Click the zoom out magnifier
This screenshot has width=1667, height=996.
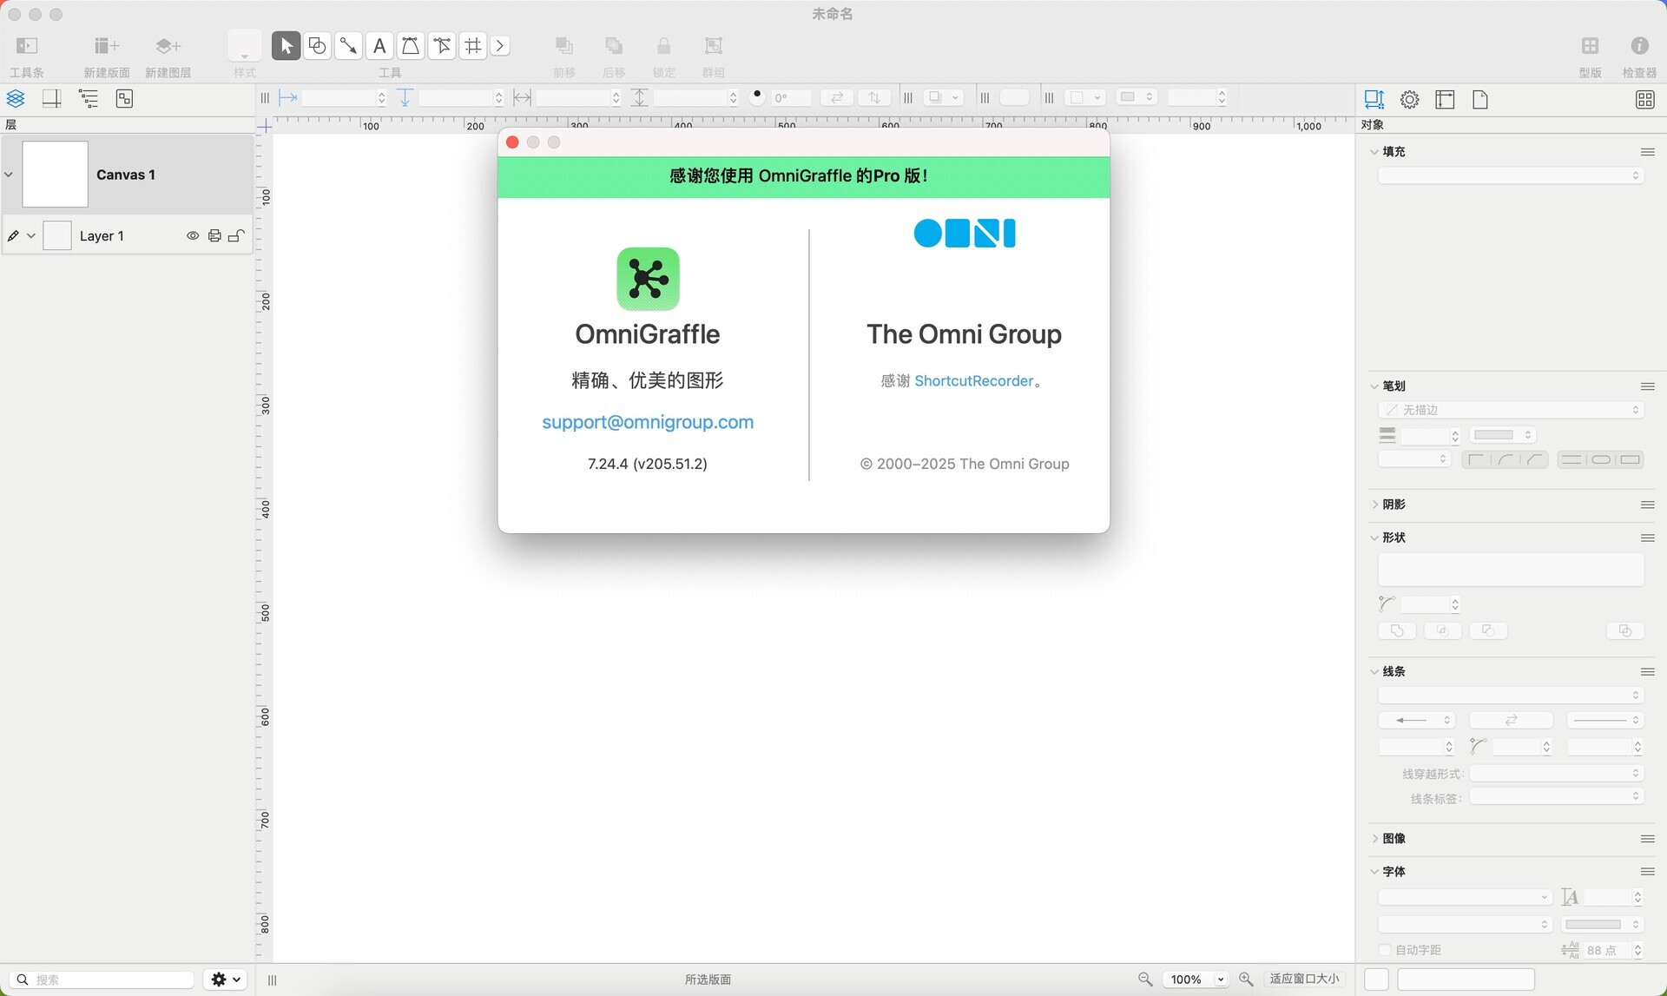coord(1145,979)
